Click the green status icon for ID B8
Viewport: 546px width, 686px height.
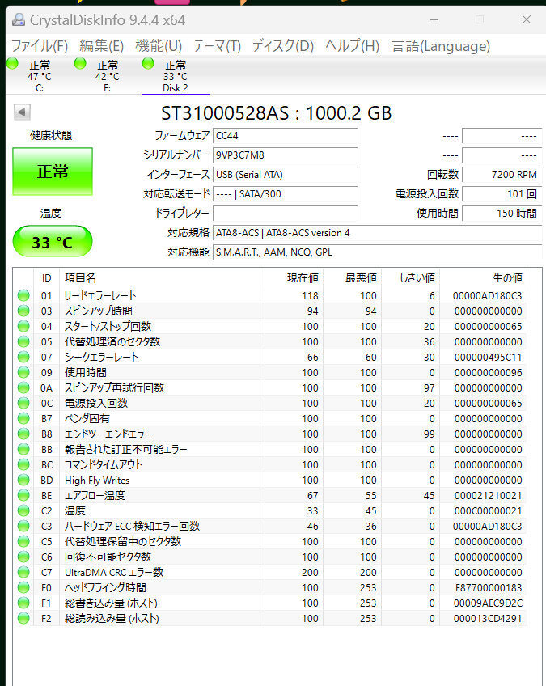pyautogui.click(x=23, y=434)
